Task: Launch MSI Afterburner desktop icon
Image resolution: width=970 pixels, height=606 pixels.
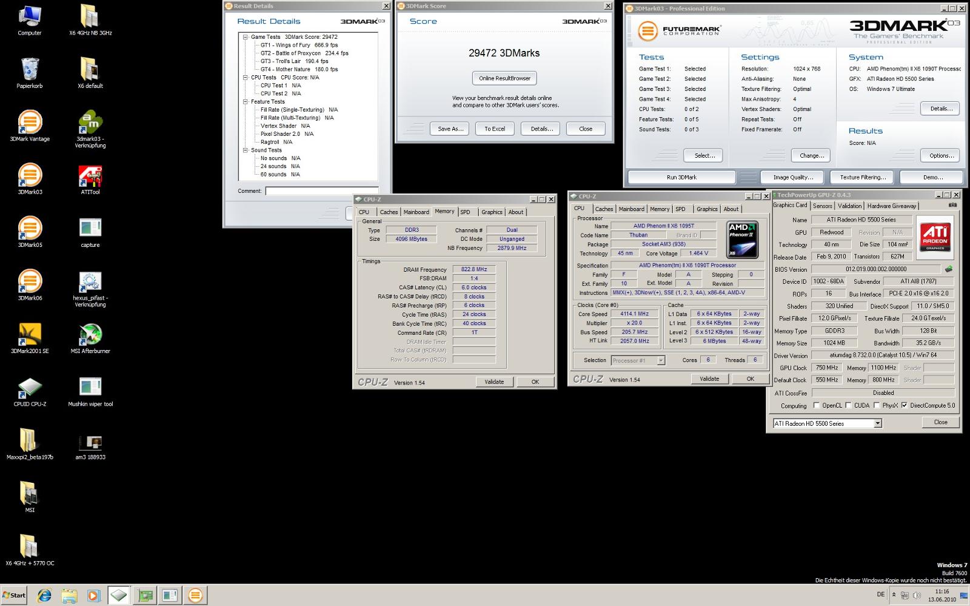Action: tap(90, 338)
